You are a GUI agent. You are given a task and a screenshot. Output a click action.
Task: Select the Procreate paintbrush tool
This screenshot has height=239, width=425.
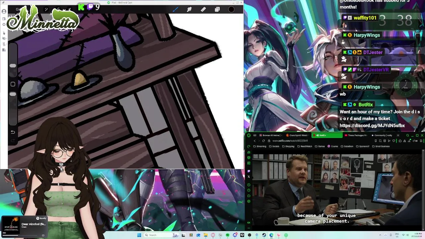pos(175,9)
